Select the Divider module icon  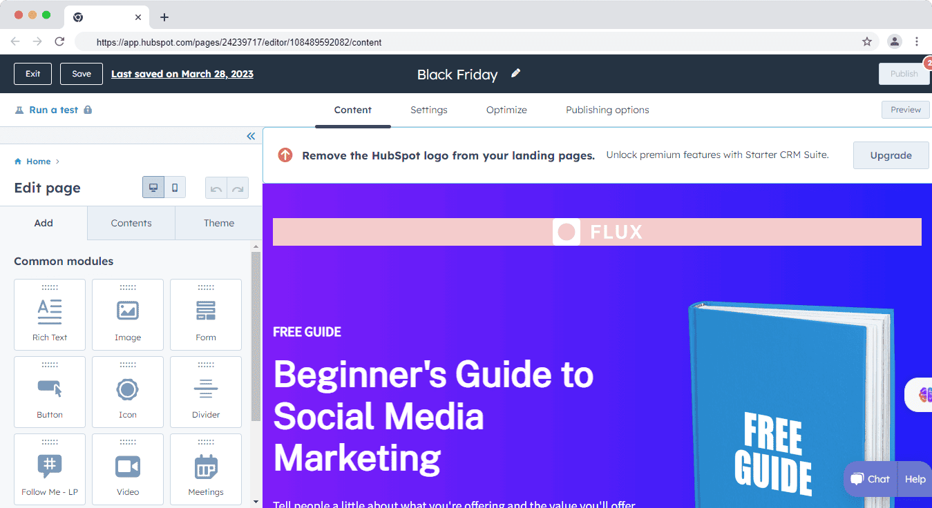coord(206,389)
